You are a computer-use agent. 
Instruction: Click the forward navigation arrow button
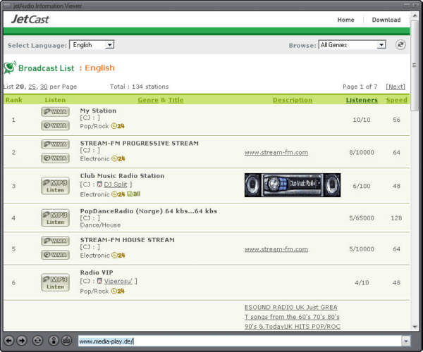pyautogui.click(x=22, y=341)
